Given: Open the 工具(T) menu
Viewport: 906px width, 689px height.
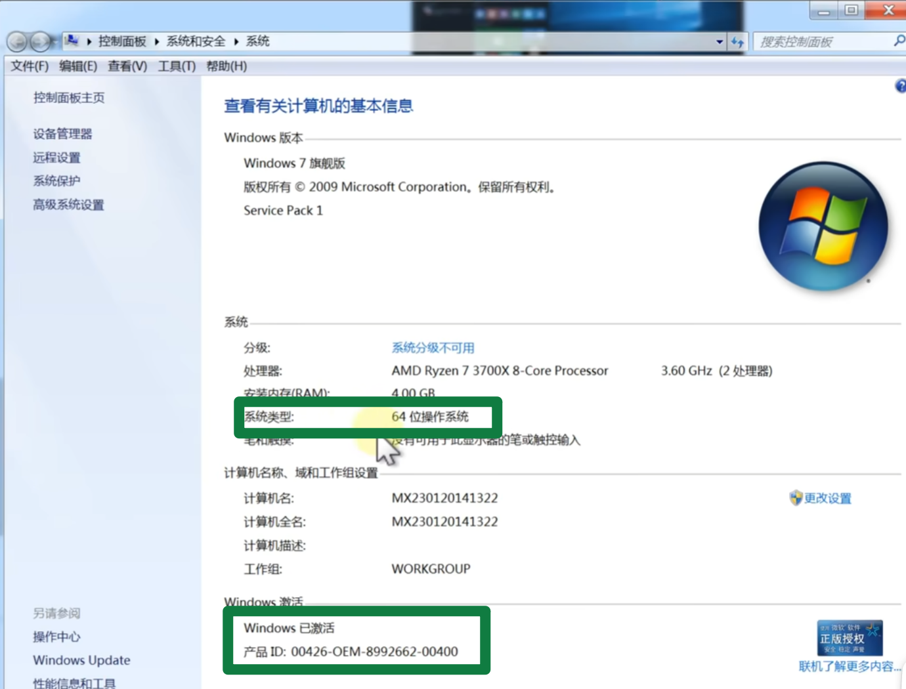Looking at the screenshot, I should [x=177, y=66].
